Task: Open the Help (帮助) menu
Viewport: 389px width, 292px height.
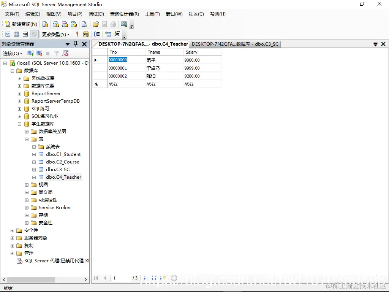Action: (x=218, y=14)
